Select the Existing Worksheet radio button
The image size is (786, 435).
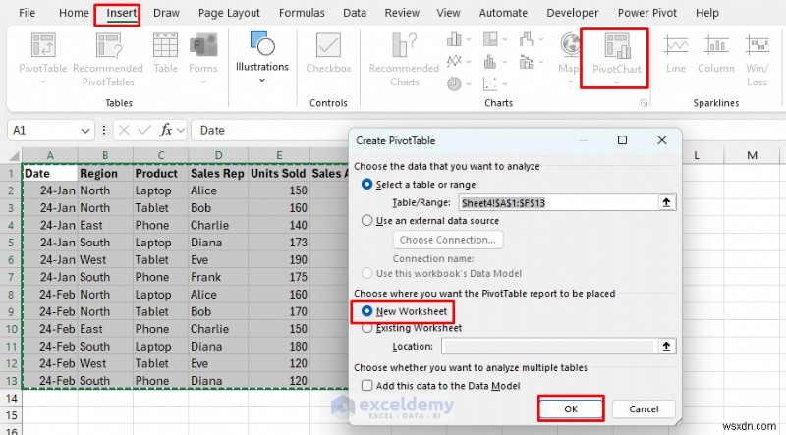tap(366, 328)
